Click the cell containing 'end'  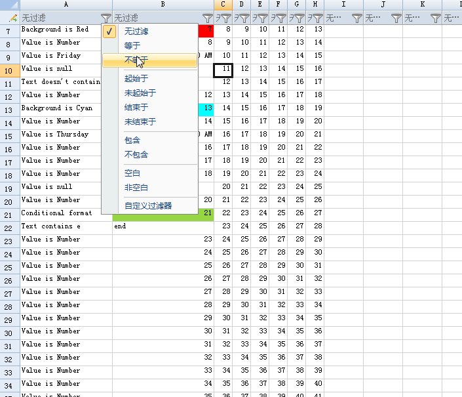[x=163, y=226]
